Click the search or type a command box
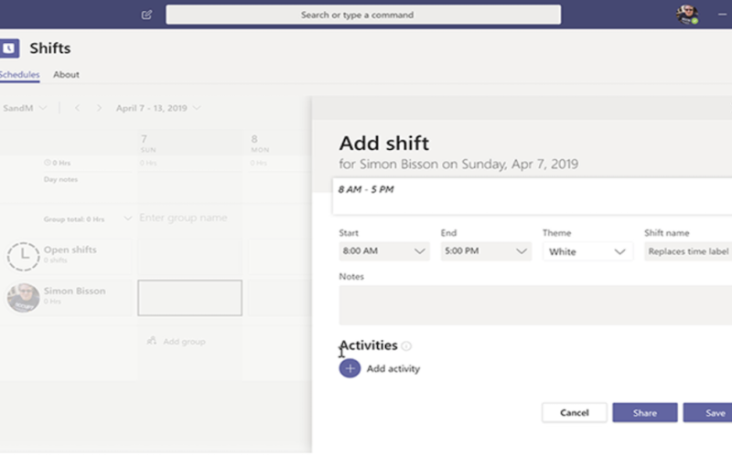 click(363, 15)
